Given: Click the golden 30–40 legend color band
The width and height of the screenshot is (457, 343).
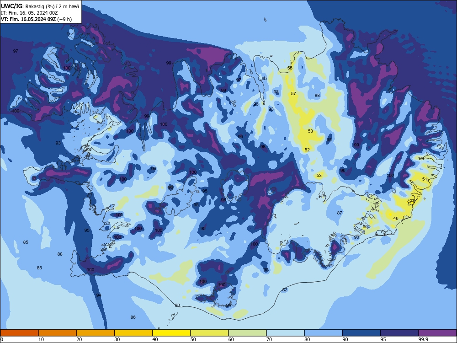Looking at the screenshot, I should pos(133,333).
